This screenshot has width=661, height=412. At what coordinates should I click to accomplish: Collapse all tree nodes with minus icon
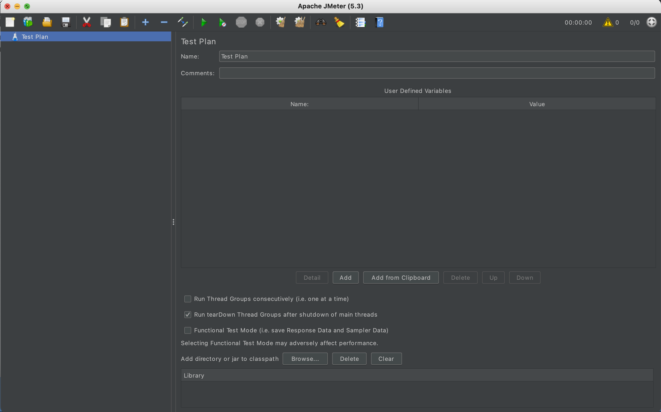[x=164, y=22]
